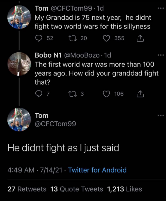Image resolution: width=166 pixels, height=201 pixels.
Task: Open Tom's avatar on the main tweet
Action: pyautogui.click(x=18, y=120)
